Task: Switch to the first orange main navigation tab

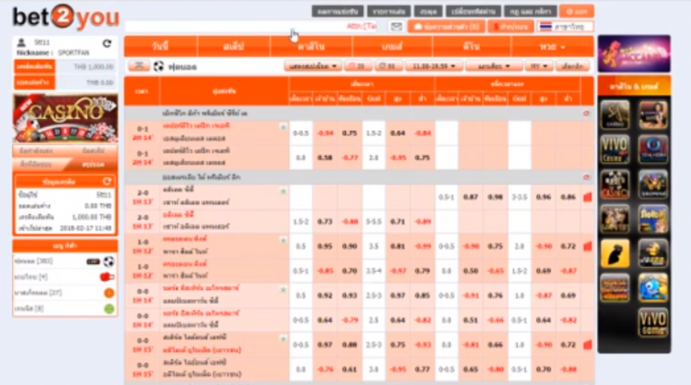Action: point(161,47)
